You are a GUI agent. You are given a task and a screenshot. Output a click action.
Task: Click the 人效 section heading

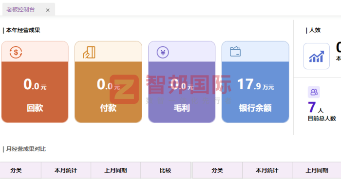(315, 30)
